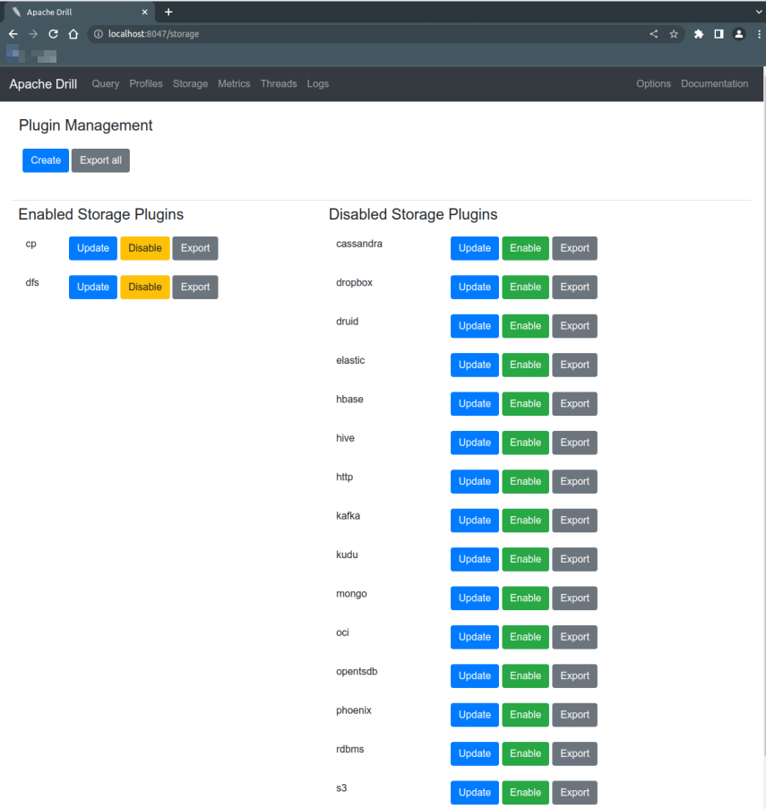Open the Query page in navbar
Image resolution: width=766 pixels, height=809 pixels.
106,83
